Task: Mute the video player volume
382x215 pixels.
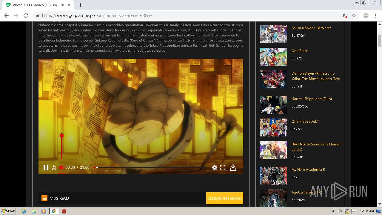Action: point(61,168)
